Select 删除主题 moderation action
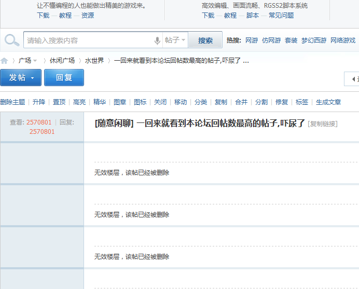The width and height of the screenshot is (359, 289). (x=12, y=102)
